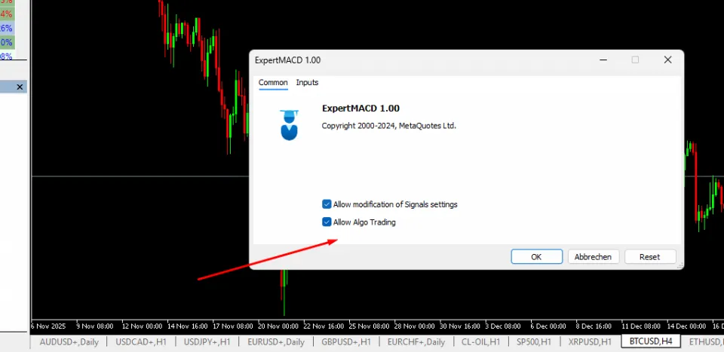Screen dimensions: 724x352
Task: Switch to USDJPY+,H1 chart tab
Action: tap(207, 342)
